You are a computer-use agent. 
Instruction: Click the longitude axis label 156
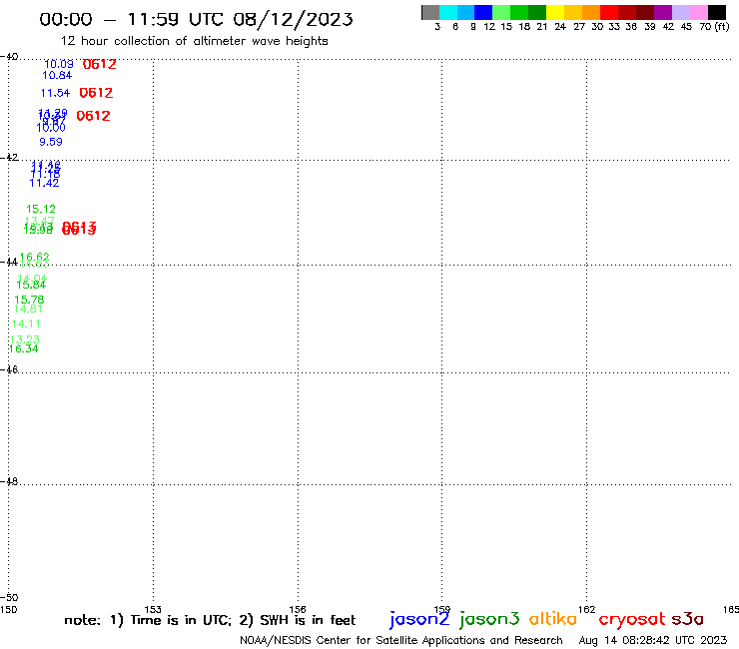tap(298, 609)
